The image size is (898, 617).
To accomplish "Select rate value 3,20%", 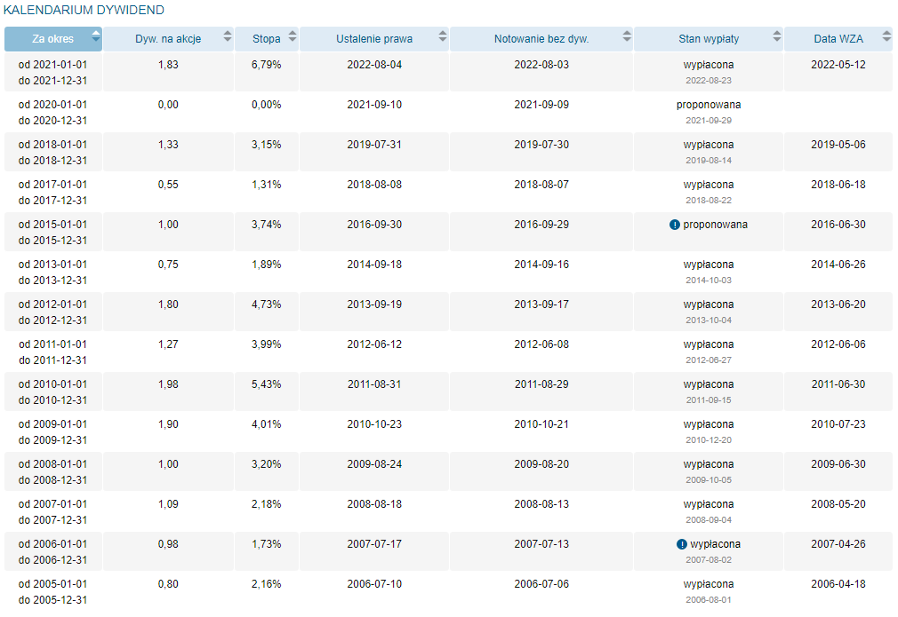I will pyautogui.click(x=267, y=465).
